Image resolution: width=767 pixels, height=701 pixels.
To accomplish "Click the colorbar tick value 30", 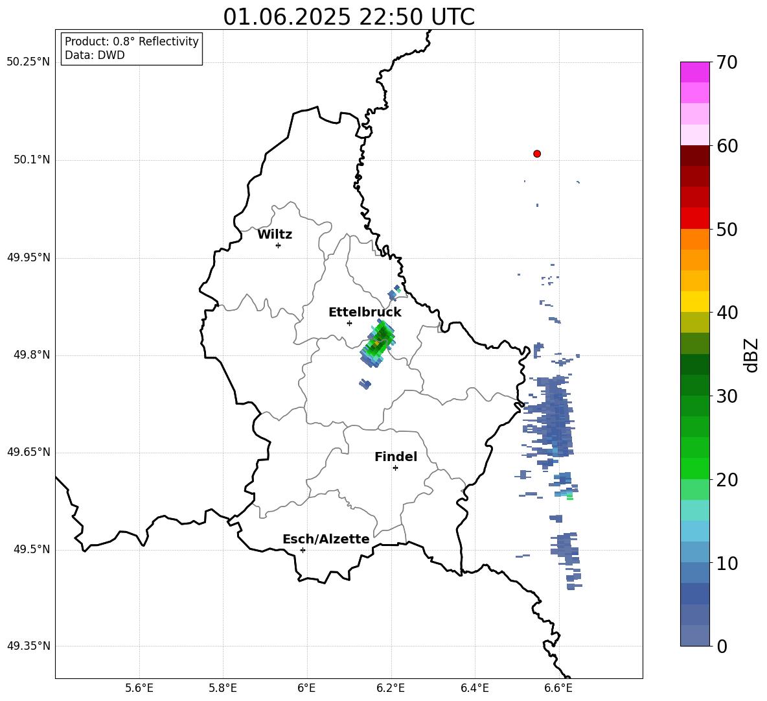I will click(x=727, y=396).
